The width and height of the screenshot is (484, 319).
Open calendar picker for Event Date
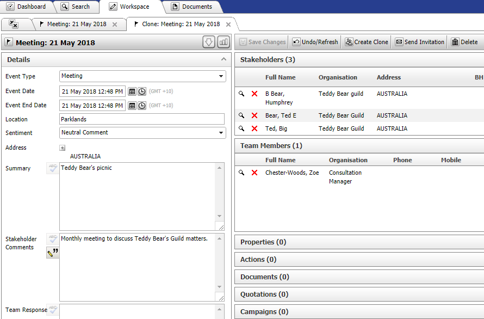(132, 91)
